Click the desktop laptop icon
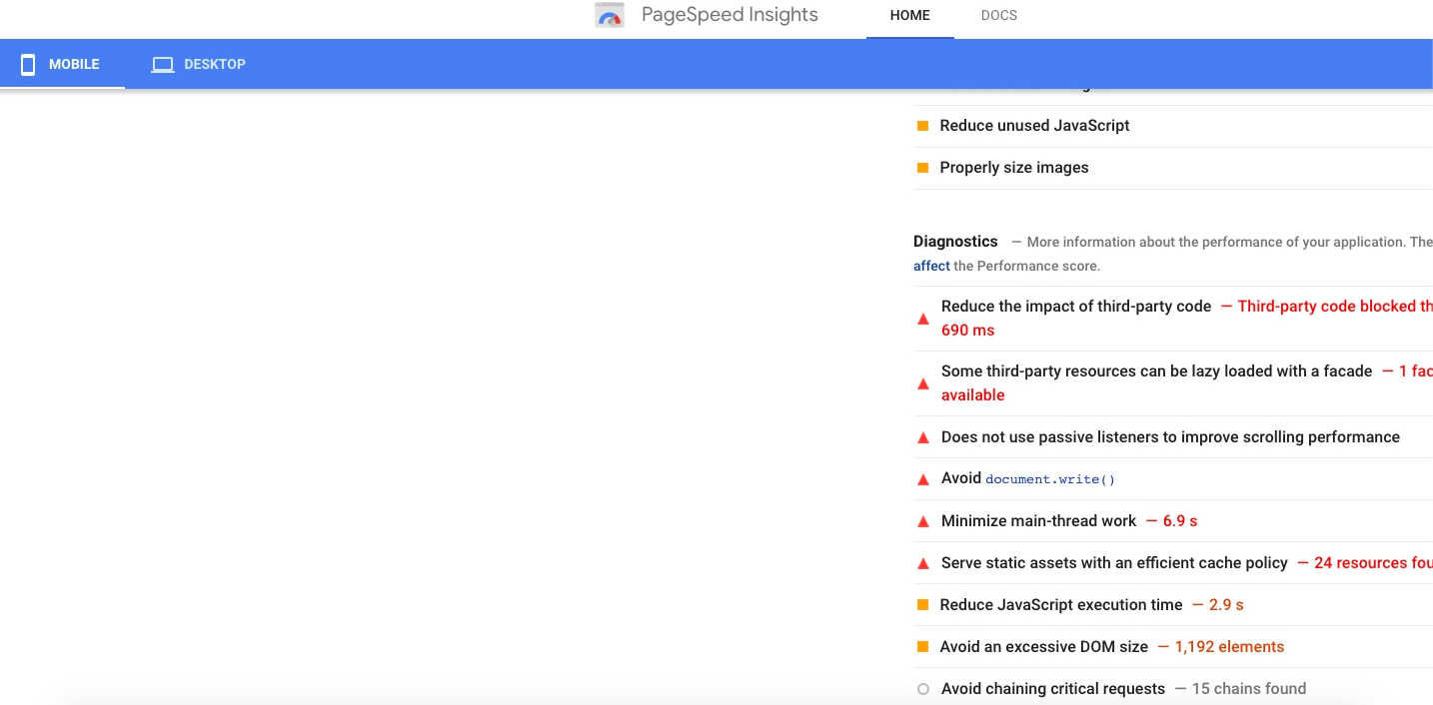1433x705 pixels. point(162,65)
